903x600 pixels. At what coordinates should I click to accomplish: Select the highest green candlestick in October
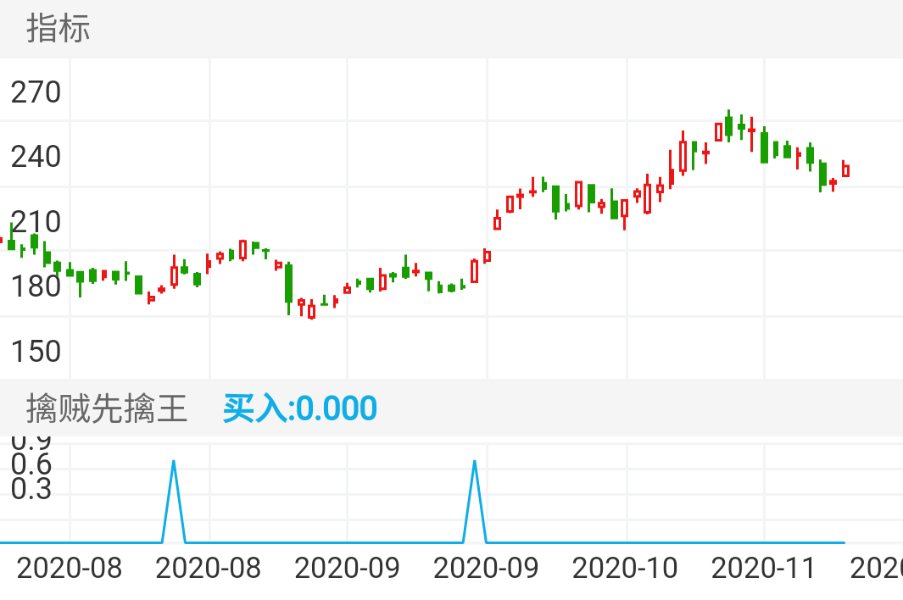[x=729, y=127]
